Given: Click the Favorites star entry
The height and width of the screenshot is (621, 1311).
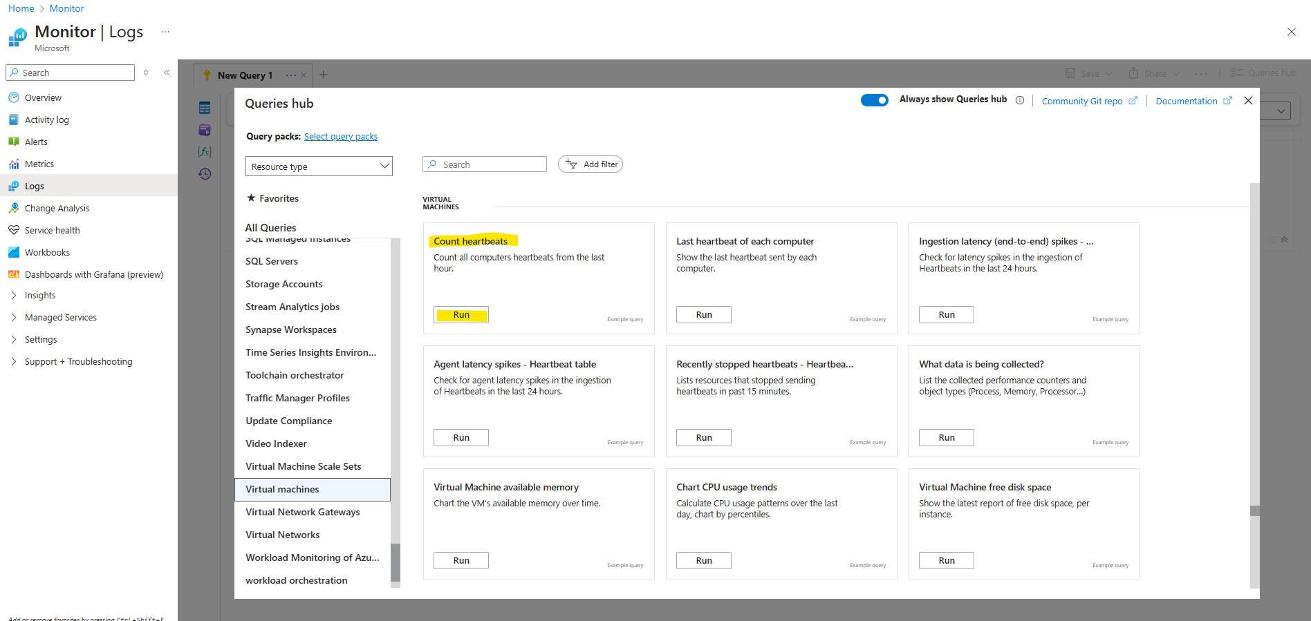Looking at the screenshot, I should pos(273,198).
